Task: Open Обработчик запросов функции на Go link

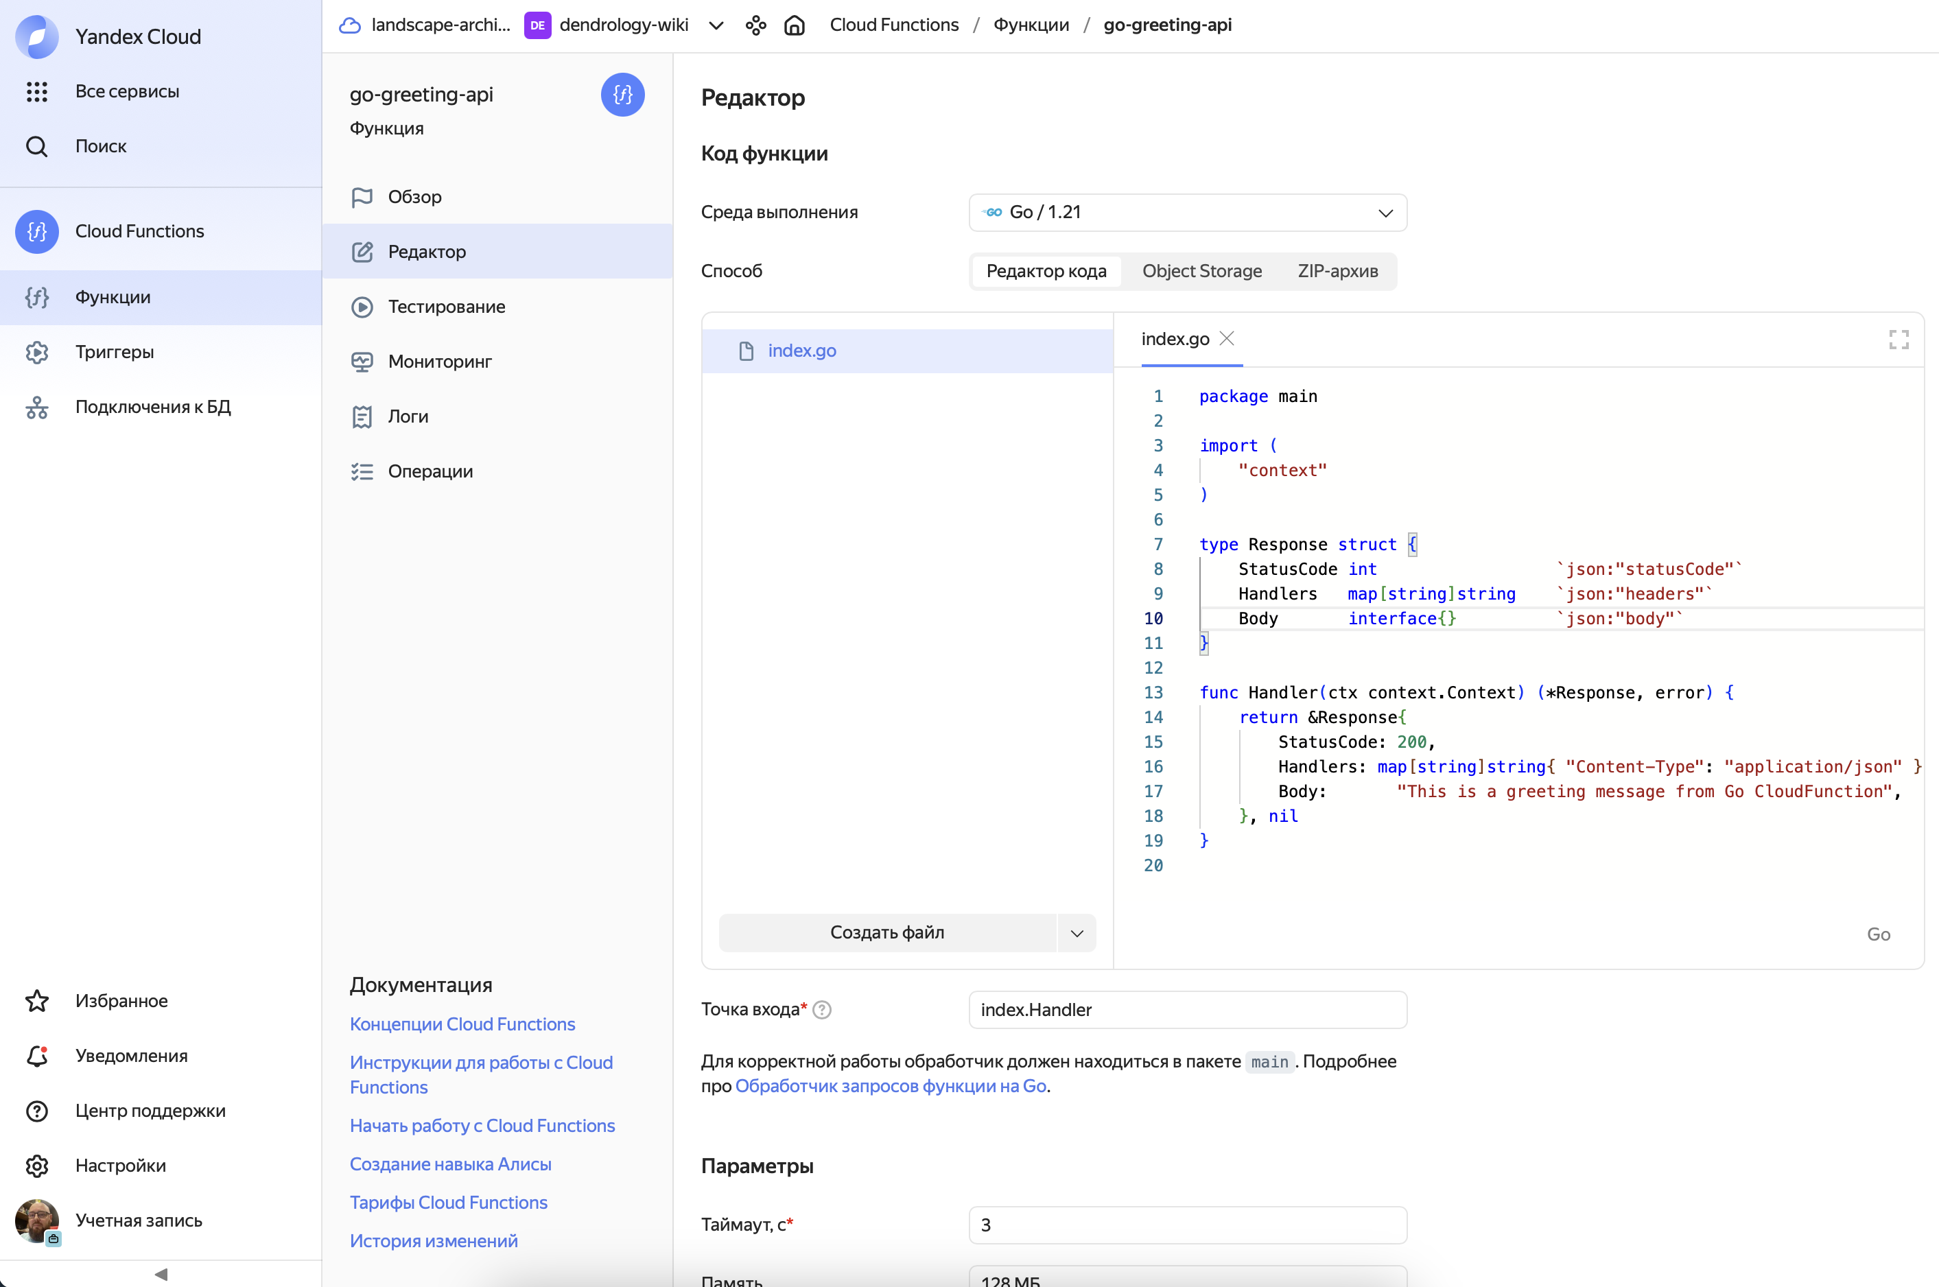Action: click(x=891, y=1087)
